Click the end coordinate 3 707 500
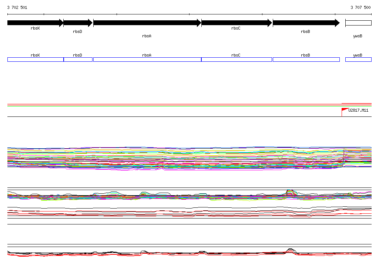 tap(360, 7)
